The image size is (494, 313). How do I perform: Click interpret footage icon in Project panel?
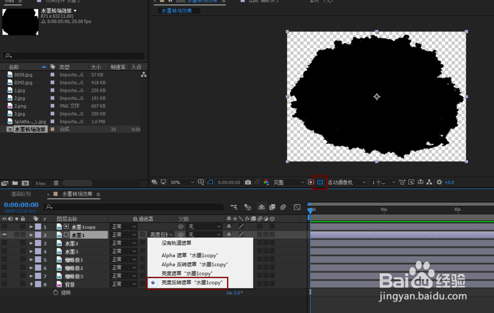[5, 183]
